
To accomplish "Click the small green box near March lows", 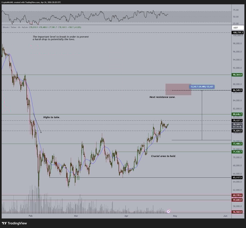I will [78, 178].
